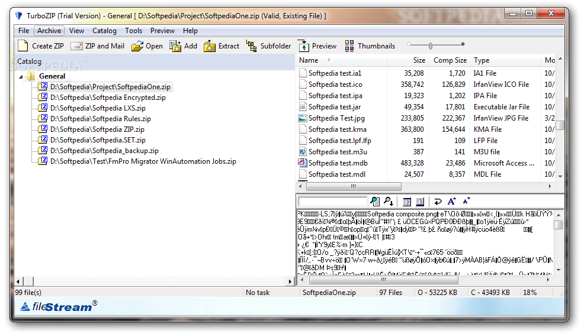581x334 pixels.
Task: Click the Create ZIP toolbar icon
Action: point(23,46)
